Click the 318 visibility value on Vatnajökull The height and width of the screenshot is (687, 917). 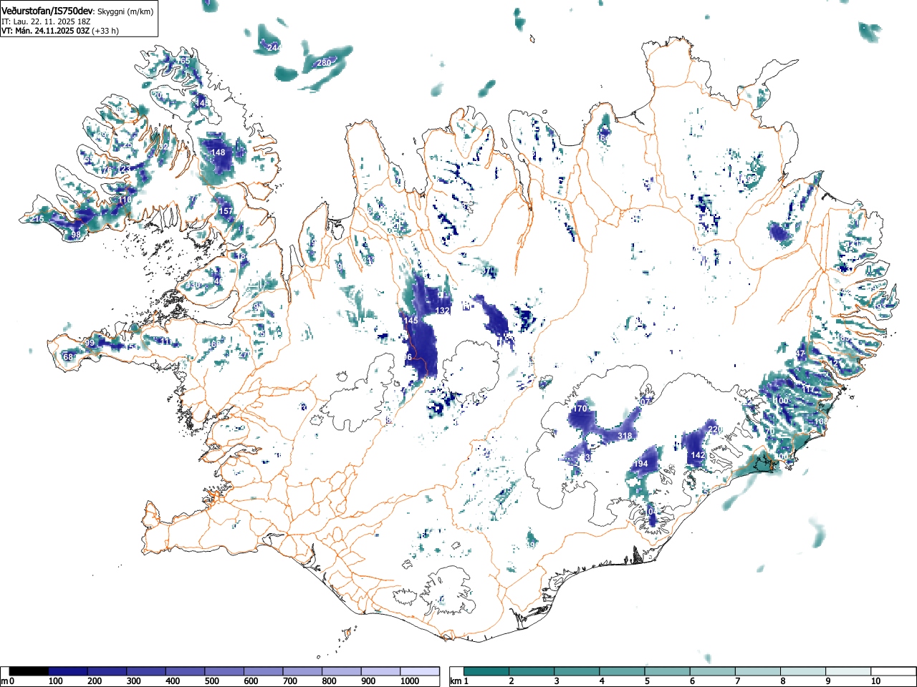tap(625, 436)
